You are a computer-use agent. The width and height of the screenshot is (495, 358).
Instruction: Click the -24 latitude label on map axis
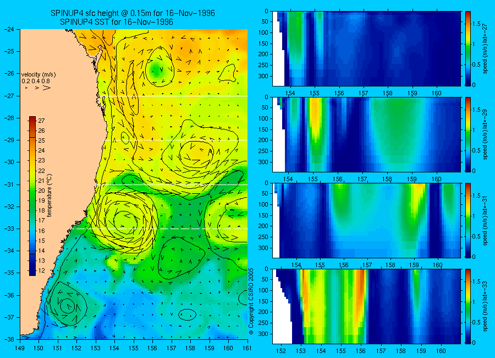[x=9, y=29]
